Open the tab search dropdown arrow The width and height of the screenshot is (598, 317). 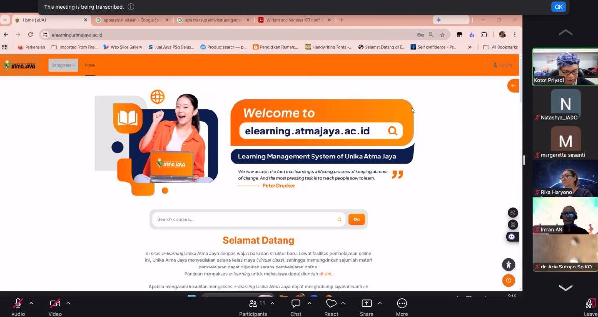[5, 20]
